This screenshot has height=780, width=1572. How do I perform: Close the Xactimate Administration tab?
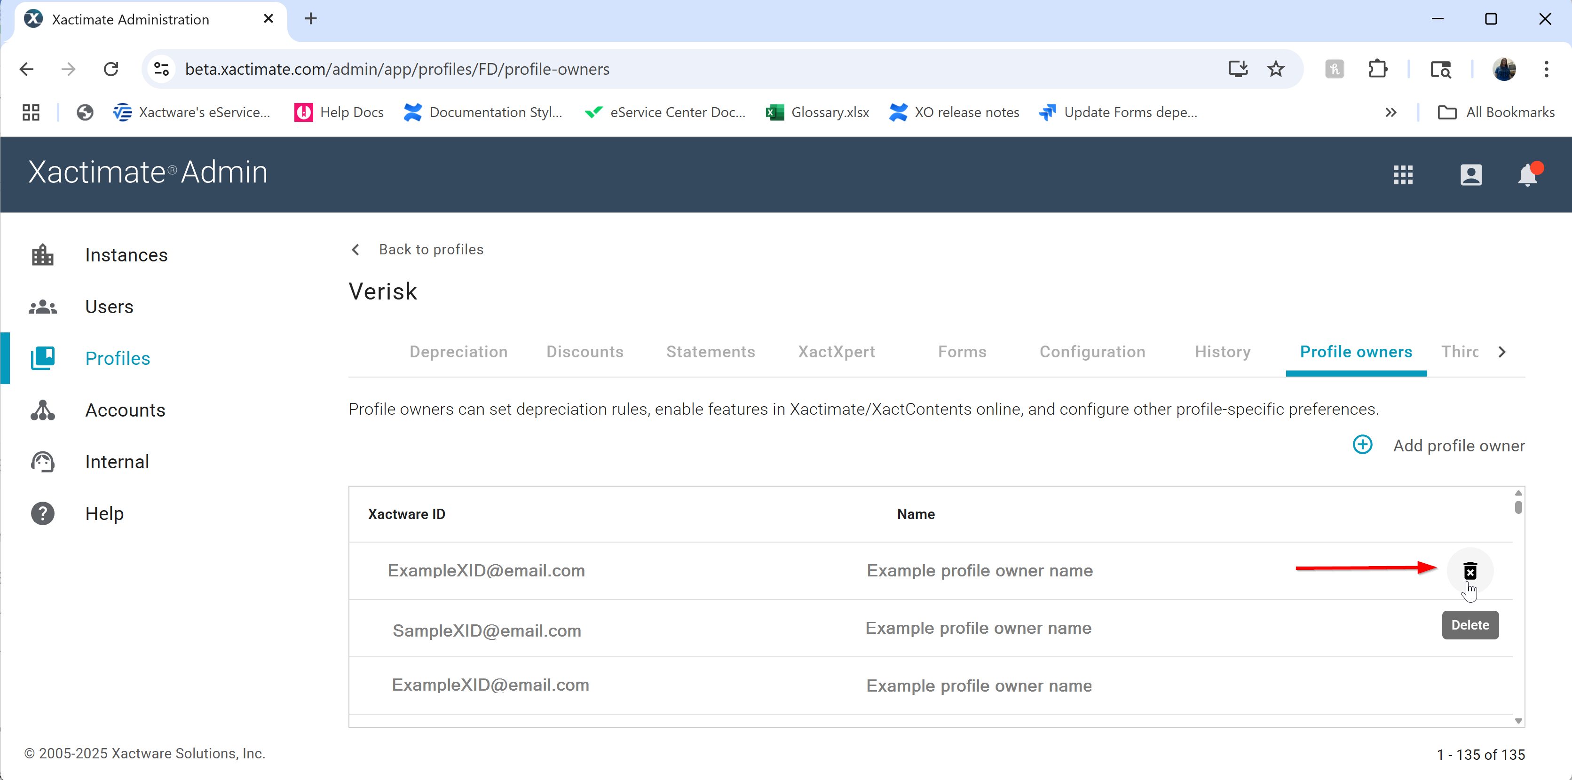click(268, 19)
